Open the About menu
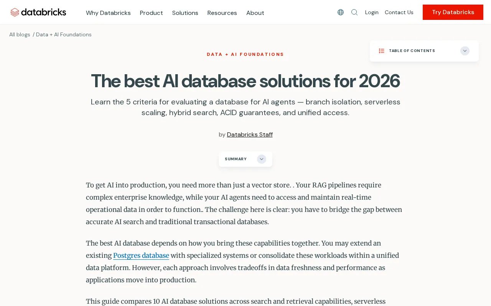Image resolution: width=491 pixels, height=306 pixels. 255,13
